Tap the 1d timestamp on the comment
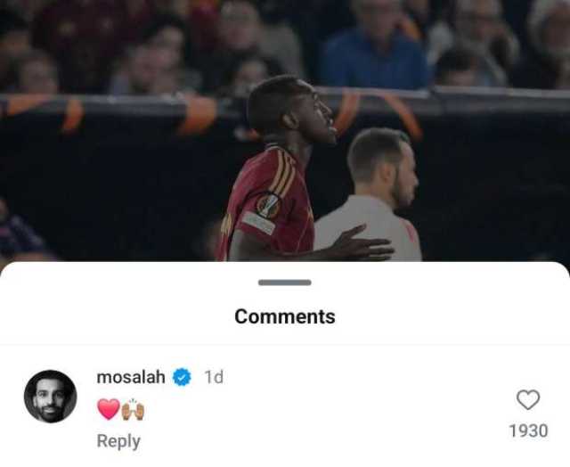This screenshot has width=570, height=467. tap(214, 377)
